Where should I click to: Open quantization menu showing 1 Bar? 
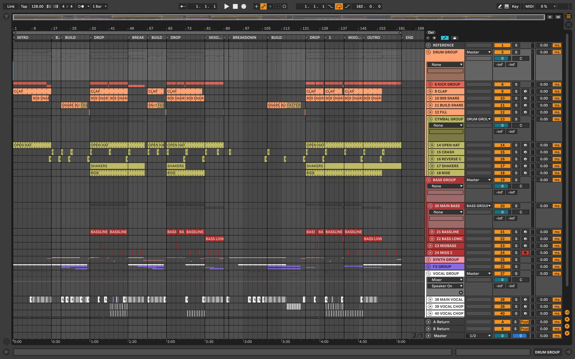(x=100, y=6)
